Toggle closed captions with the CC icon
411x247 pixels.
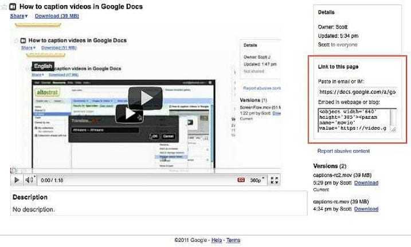[241, 180]
